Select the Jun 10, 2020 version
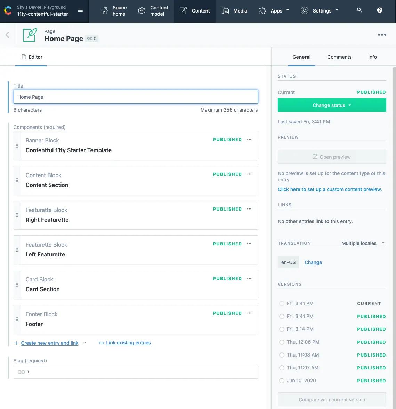The height and width of the screenshot is (409, 396). click(282, 381)
